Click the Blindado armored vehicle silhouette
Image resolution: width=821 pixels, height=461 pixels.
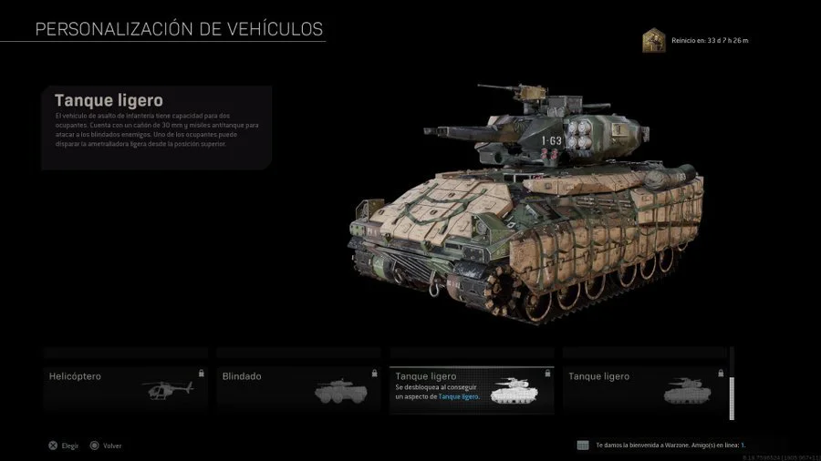coord(340,392)
